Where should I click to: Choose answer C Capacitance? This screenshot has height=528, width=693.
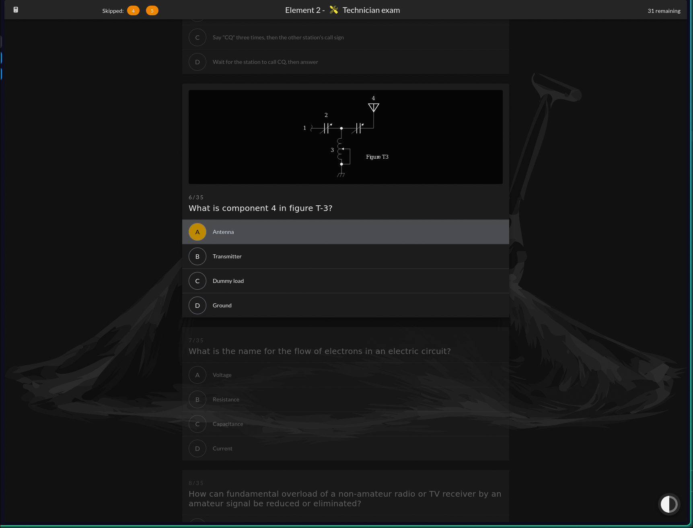tap(345, 424)
